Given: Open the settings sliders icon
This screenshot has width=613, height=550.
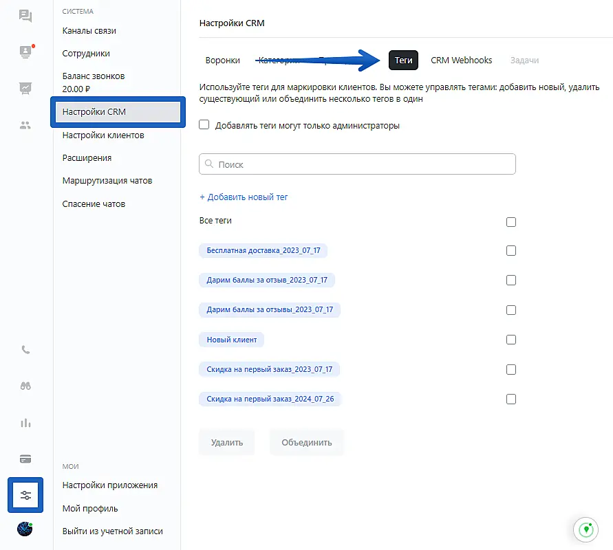Looking at the screenshot, I should click(x=25, y=495).
